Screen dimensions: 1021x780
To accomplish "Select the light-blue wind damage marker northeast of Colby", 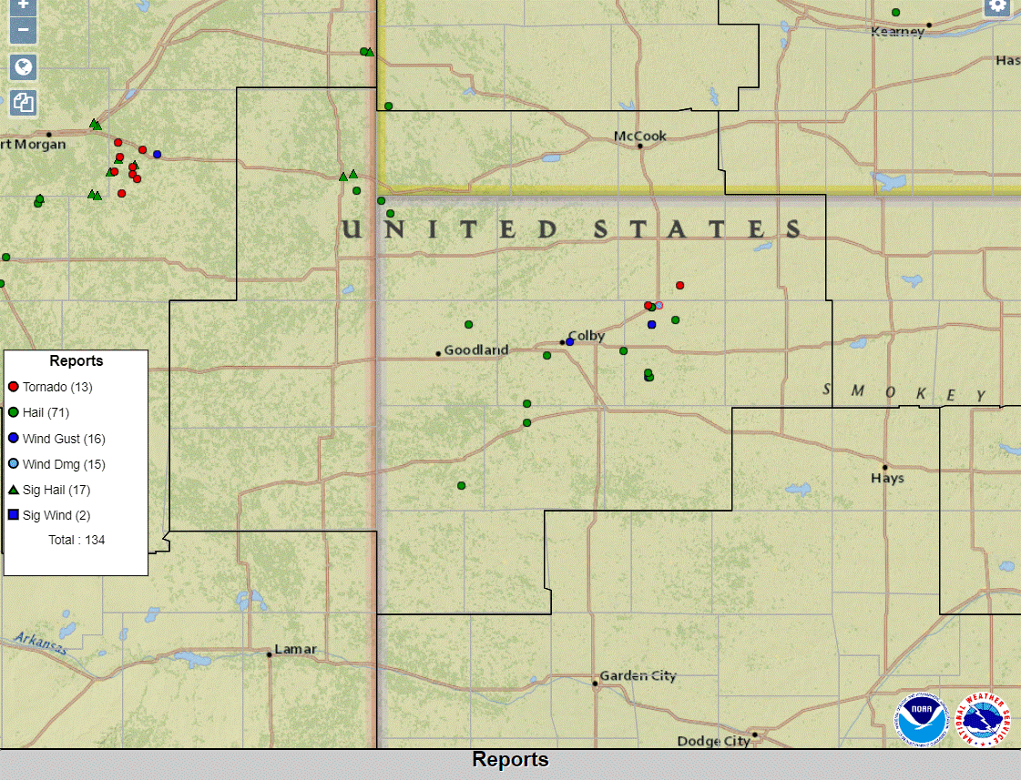I will (659, 305).
